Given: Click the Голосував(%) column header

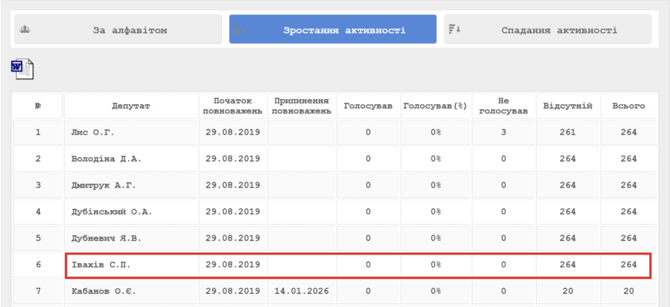Looking at the screenshot, I should tap(435, 107).
